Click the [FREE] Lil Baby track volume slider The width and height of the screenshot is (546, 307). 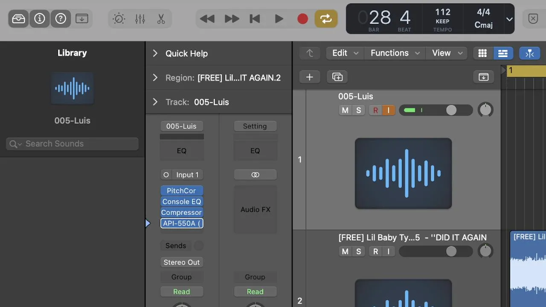pos(436,252)
